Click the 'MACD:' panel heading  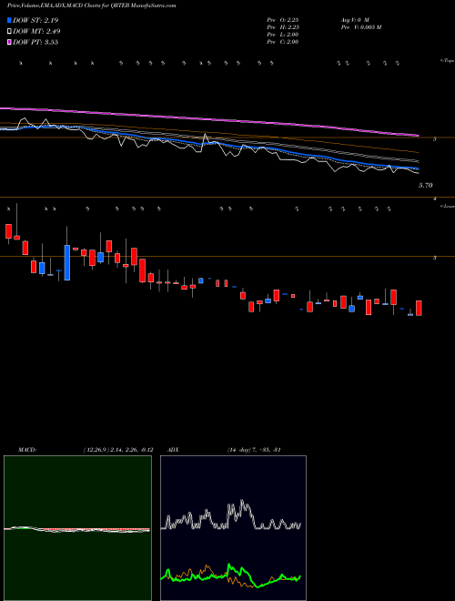pos(27,450)
